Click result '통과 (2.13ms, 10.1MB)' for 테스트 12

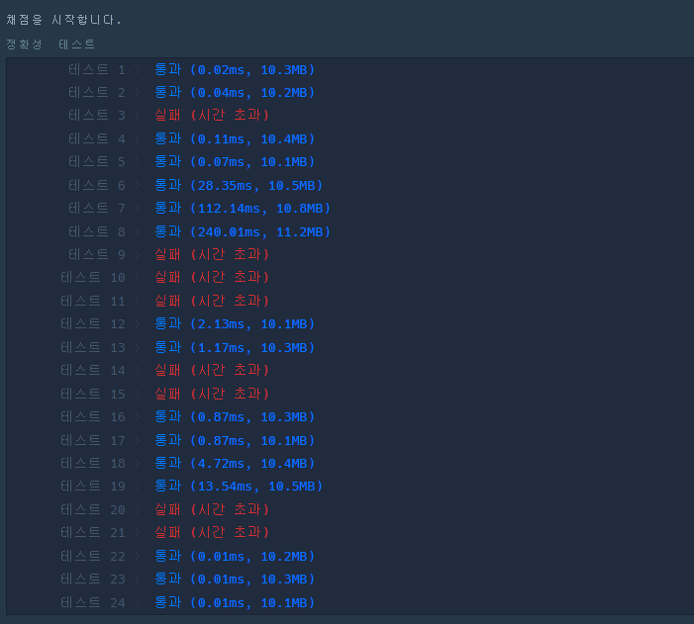(235, 323)
